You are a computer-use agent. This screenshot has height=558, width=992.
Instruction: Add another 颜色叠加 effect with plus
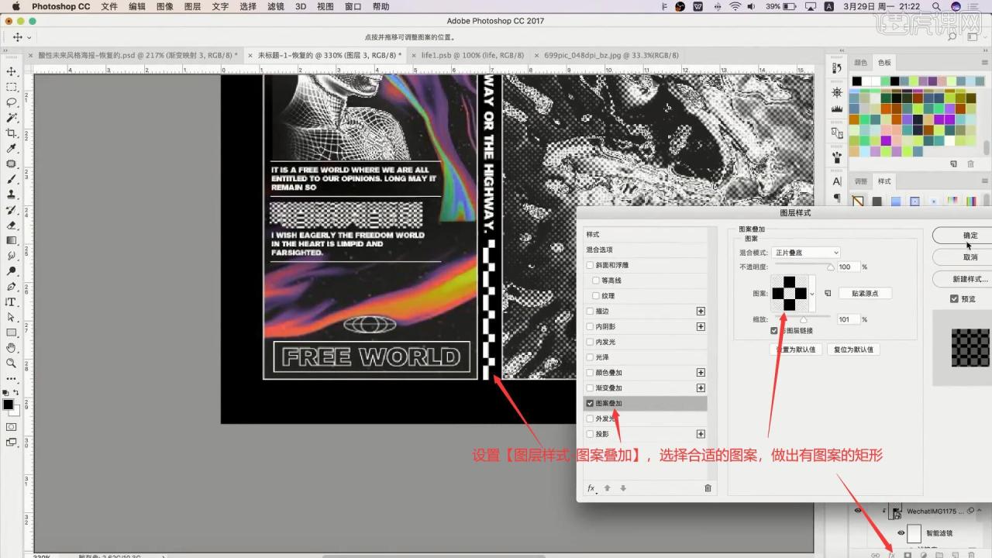coord(701,373)
